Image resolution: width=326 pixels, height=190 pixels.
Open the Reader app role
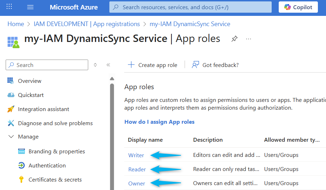click(x=137, y=170)
